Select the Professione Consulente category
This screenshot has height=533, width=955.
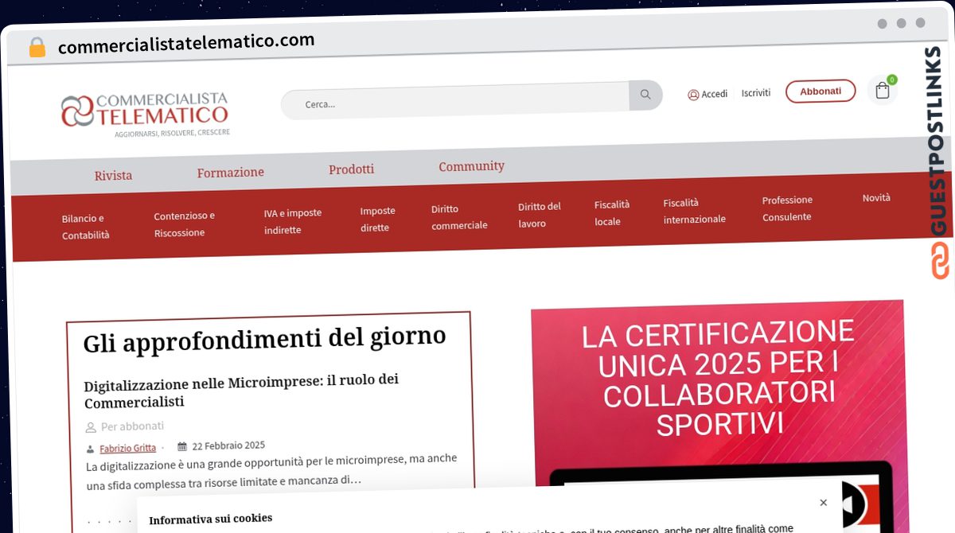click(787, 208)
